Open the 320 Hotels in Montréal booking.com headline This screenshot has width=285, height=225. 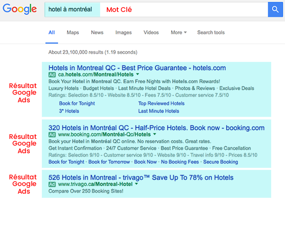point(156,128)
